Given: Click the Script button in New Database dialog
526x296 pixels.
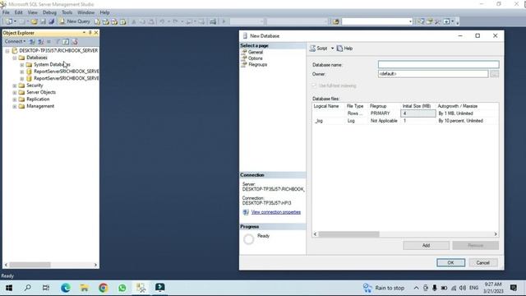Looking at the screenshot, I should pyautogui.click(x=318, y=49).
